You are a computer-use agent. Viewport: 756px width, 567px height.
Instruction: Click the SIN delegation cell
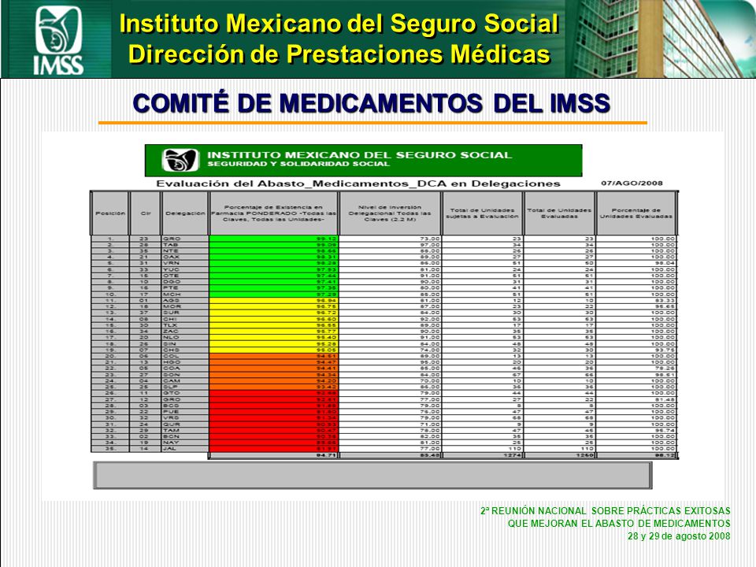click(x=185, y=344)
